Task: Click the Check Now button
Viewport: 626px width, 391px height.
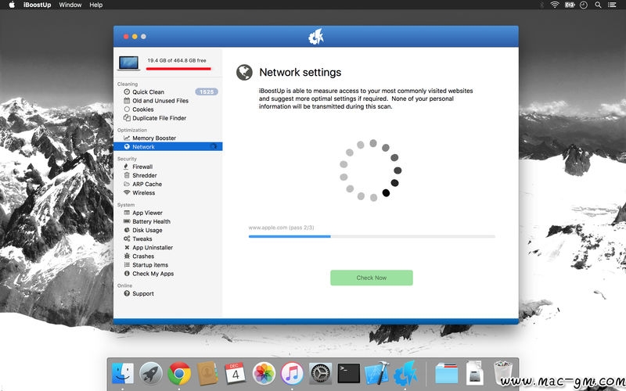Action: click(372, 278)
